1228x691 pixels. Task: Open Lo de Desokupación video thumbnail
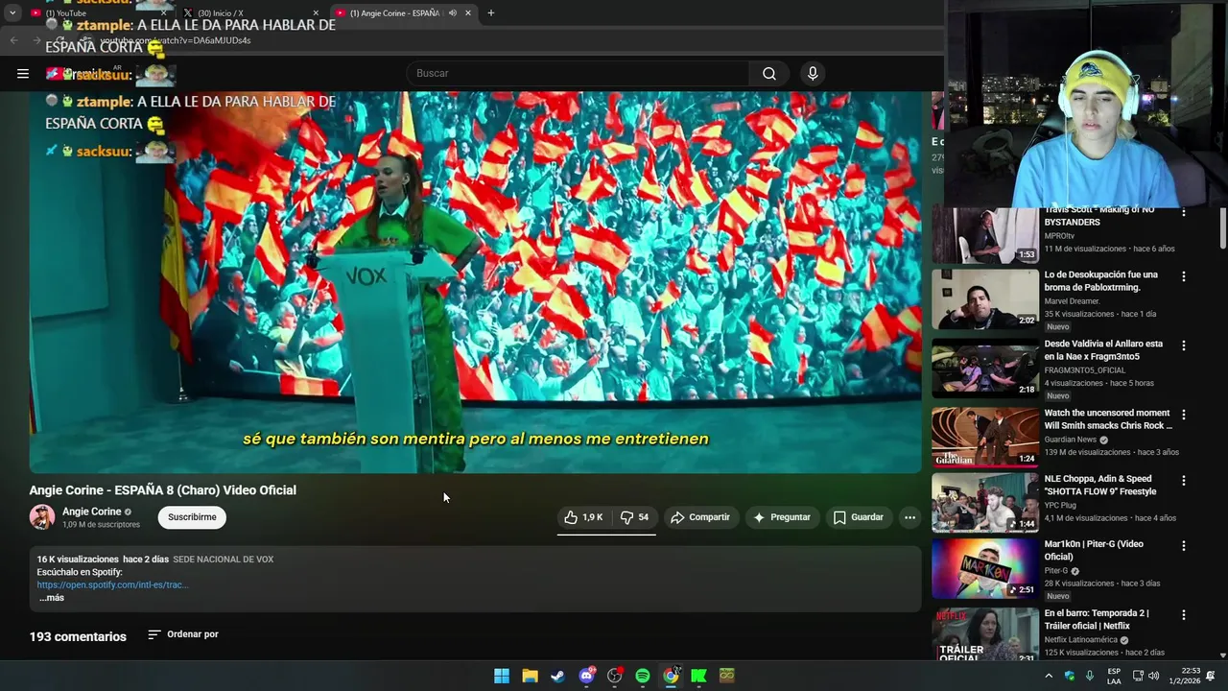[x=985, y=298]
